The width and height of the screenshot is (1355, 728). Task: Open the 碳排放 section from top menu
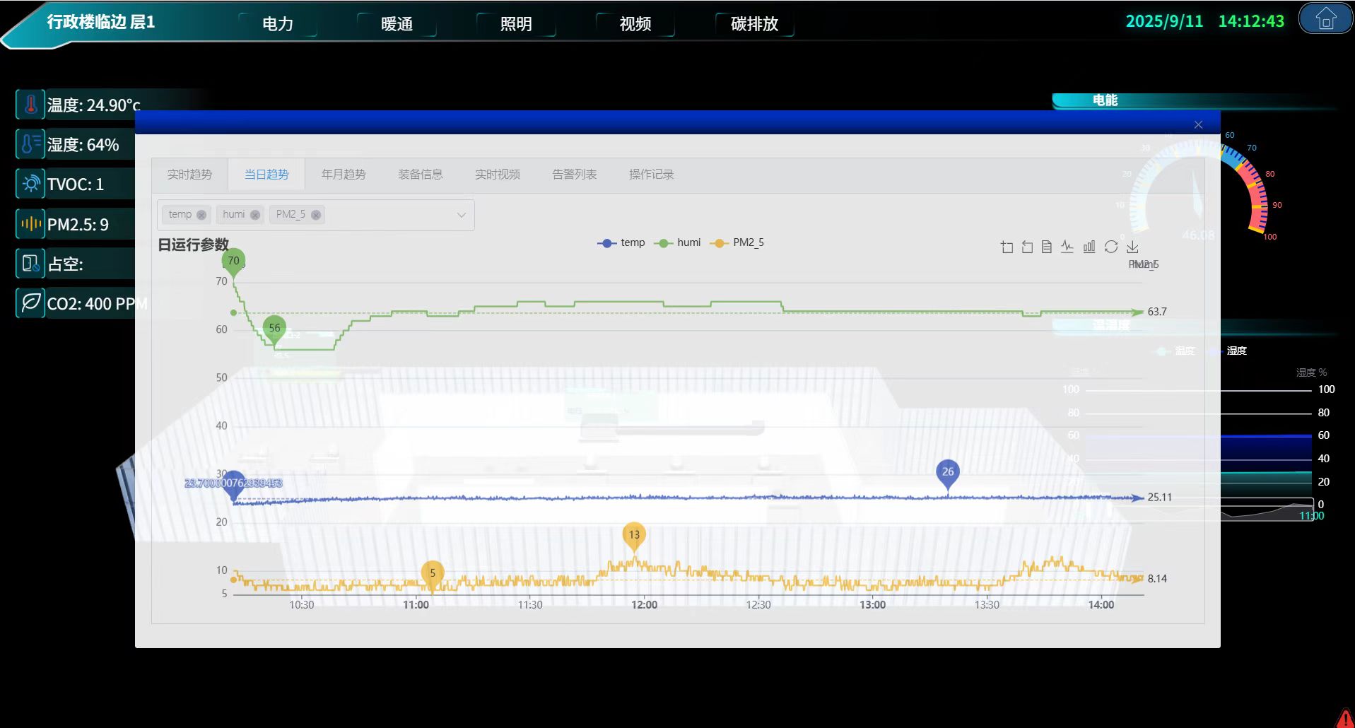pos(753,23)
